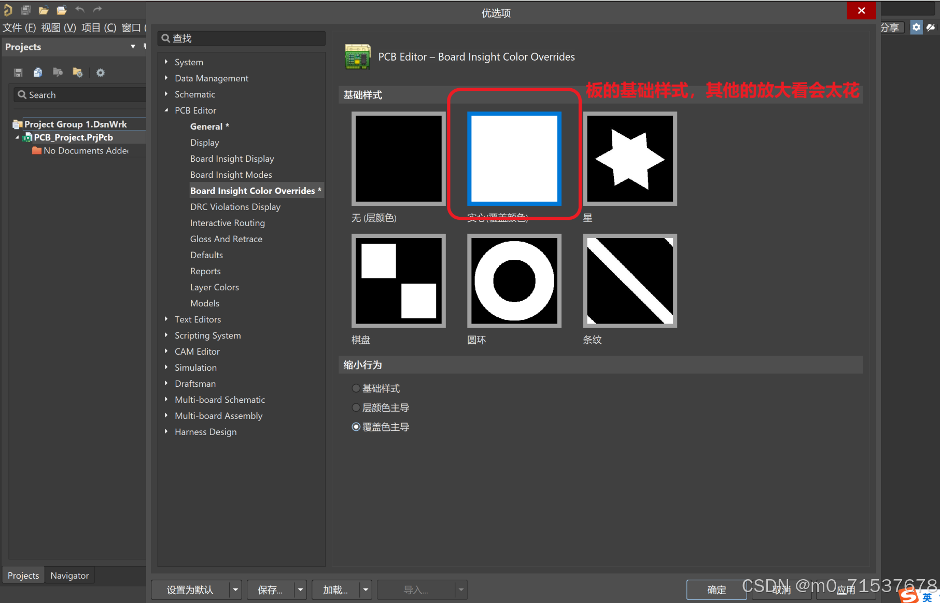Click the 保存... button

[x=271, y=590]
